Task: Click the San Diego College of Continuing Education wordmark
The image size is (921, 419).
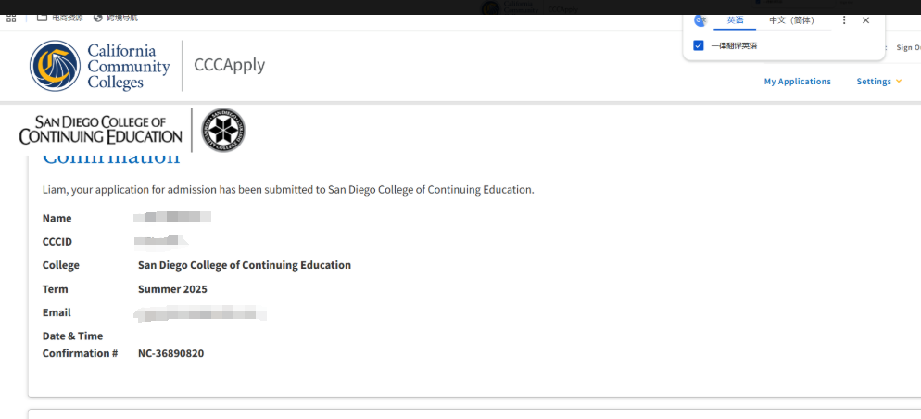Action: pos(100,131)
